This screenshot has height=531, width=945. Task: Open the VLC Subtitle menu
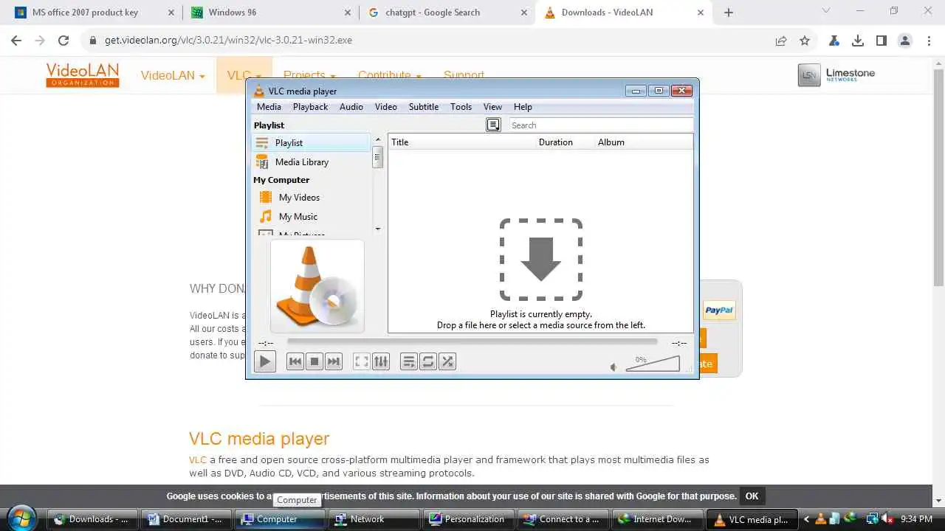(424, 107)
